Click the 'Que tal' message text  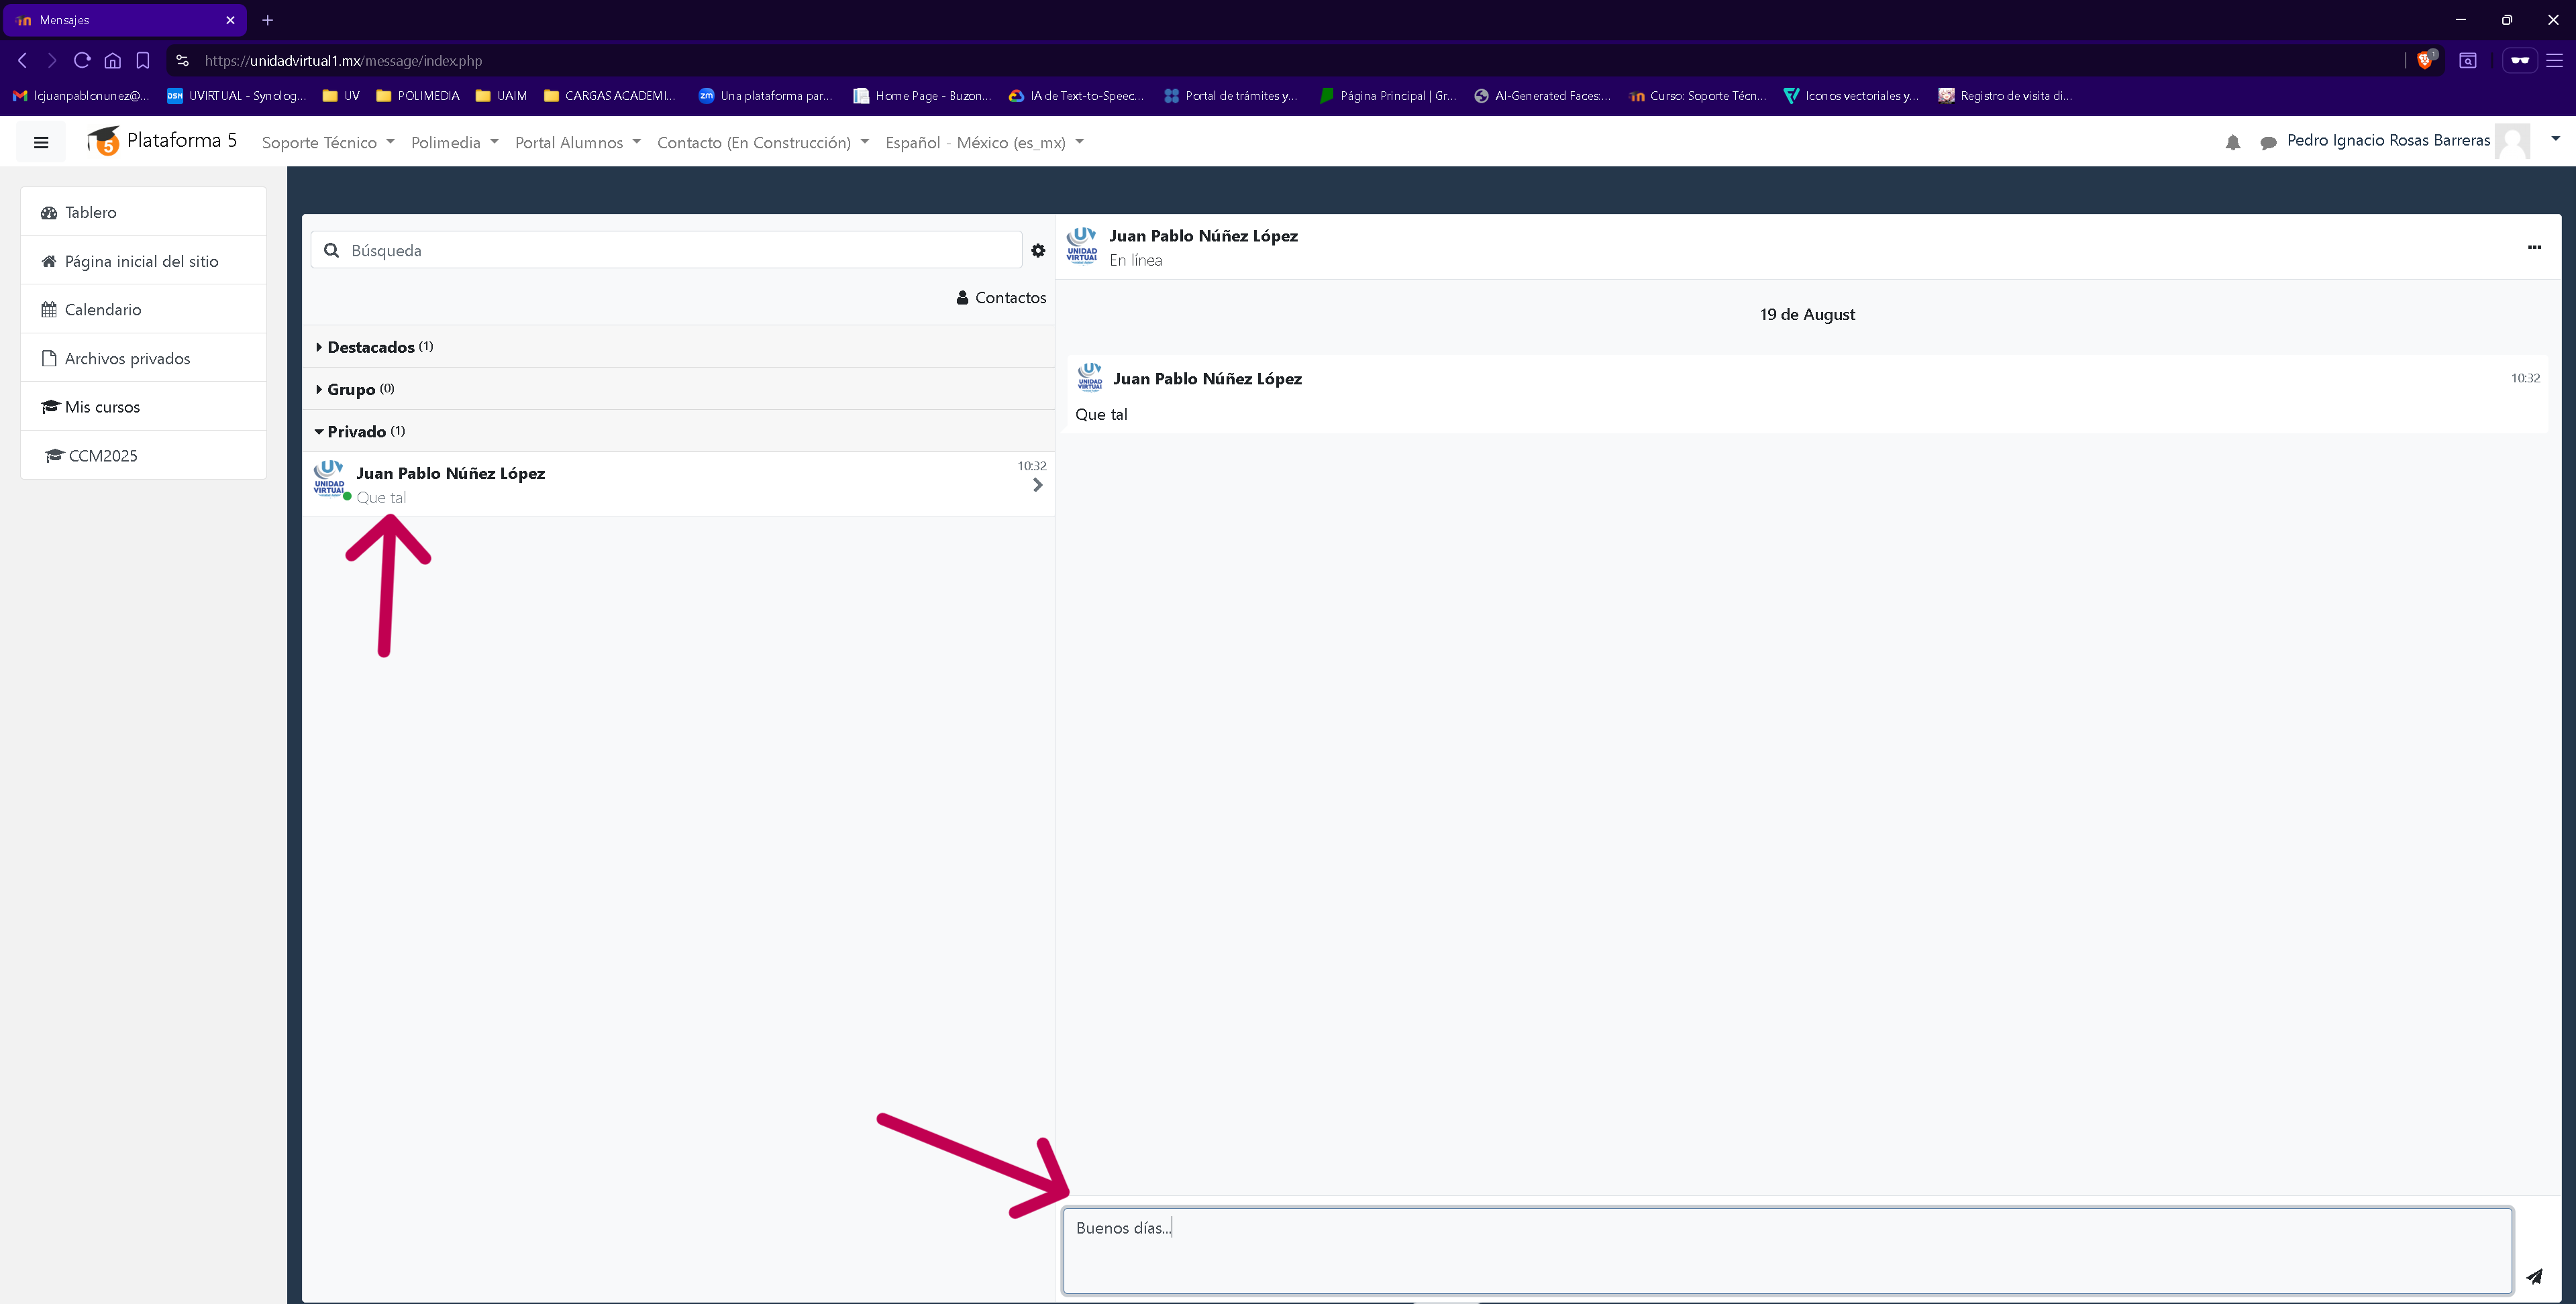[x=1101, y=414]
